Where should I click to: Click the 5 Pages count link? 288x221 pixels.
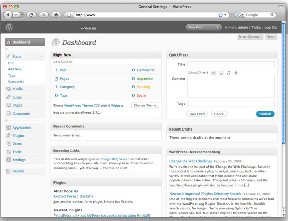pyautogui.click(x=62, y=79)
